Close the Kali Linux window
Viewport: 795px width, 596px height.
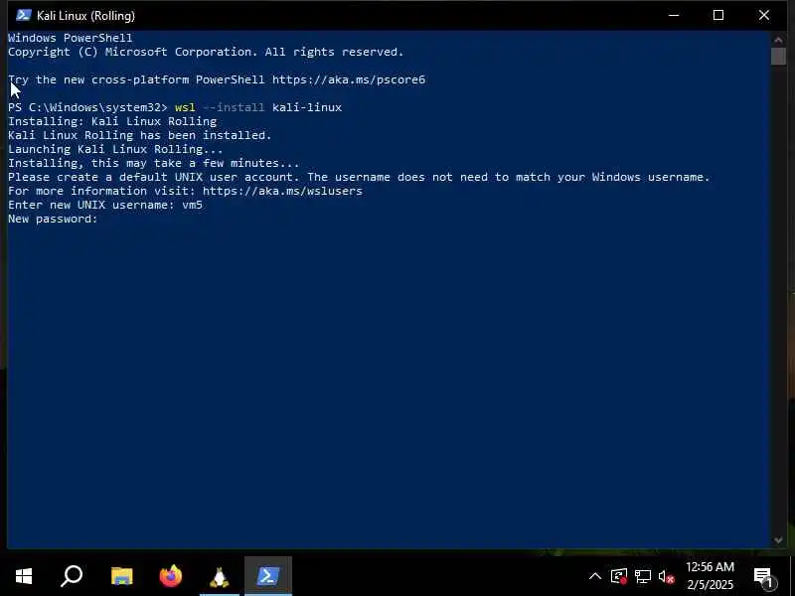click(764, 15)
